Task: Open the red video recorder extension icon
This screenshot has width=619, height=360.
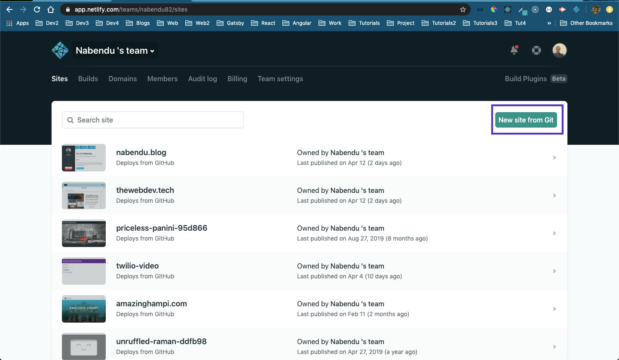Action: click(563, 9)
